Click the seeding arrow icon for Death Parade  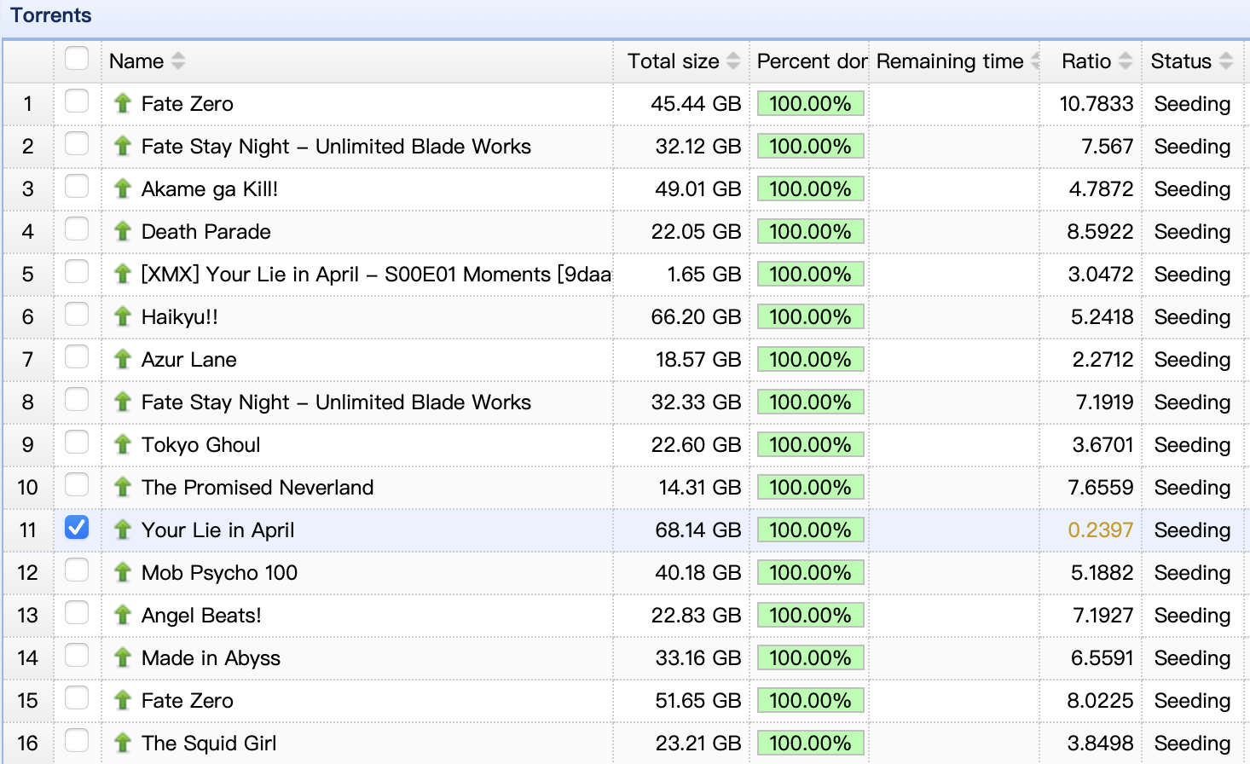coord(123,231)
